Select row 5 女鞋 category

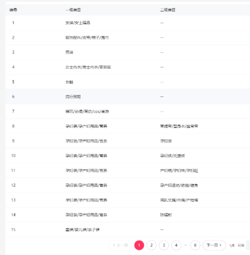pyautogui.click(x=128, y=82)
